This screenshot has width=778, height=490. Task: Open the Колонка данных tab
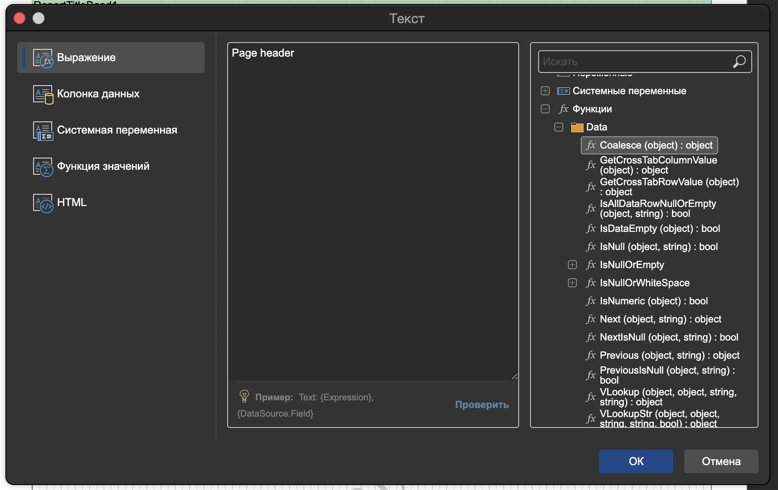[111, 94]
